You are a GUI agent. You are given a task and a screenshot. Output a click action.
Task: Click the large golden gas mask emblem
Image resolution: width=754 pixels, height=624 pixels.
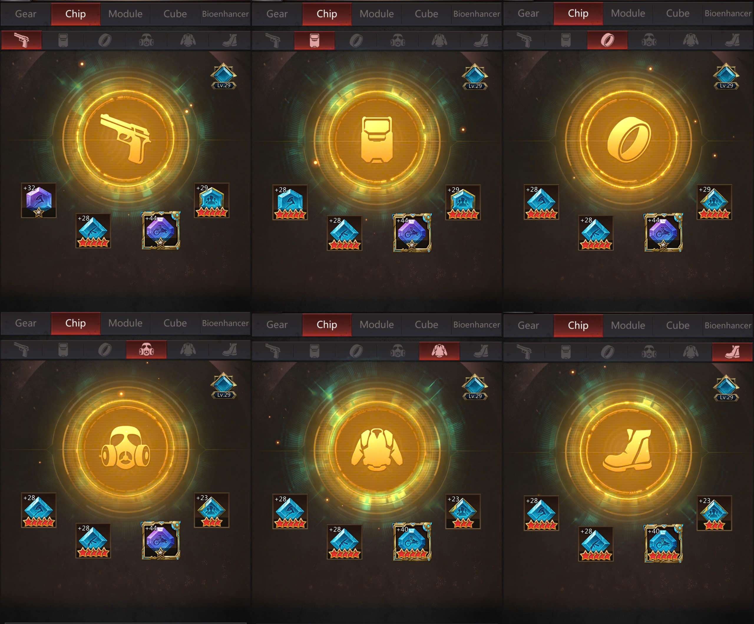click(x=126, y=448)
